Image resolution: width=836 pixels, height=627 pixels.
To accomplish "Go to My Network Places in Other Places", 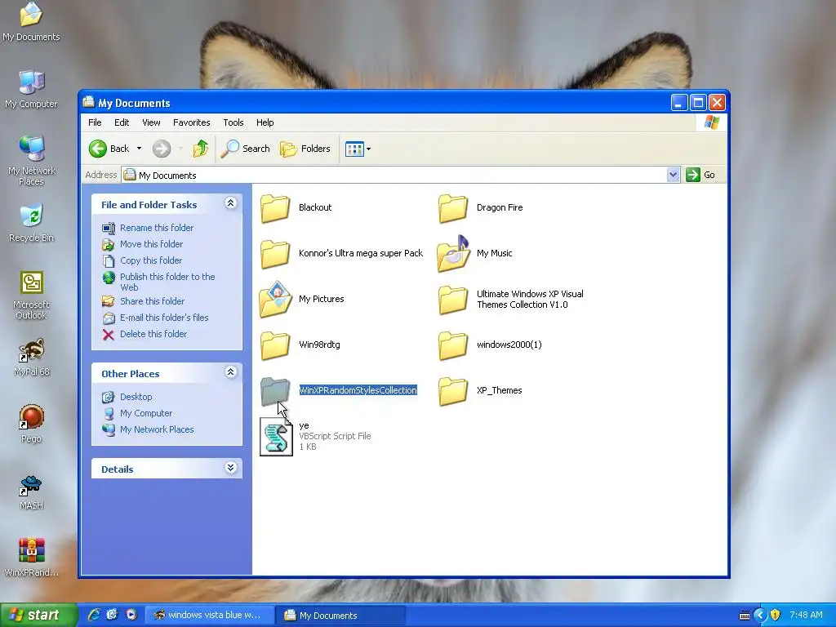I will [x=157, y=429].
